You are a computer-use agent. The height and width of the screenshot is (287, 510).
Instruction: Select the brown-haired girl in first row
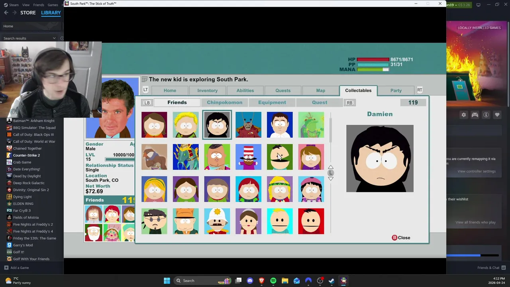coord(154,125)
